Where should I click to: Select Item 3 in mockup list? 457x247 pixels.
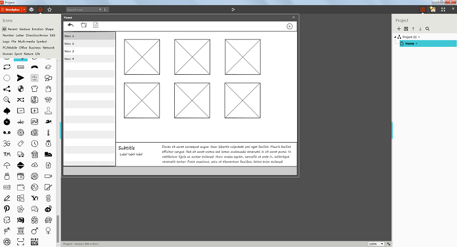[x=89, y=51]
